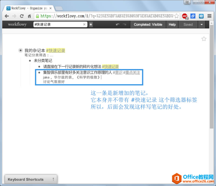Click the 集智俱乐部里有好多关注意识 item text
Image resolution: width=216 pixels, height=186 pixels.
click(77, 73)
